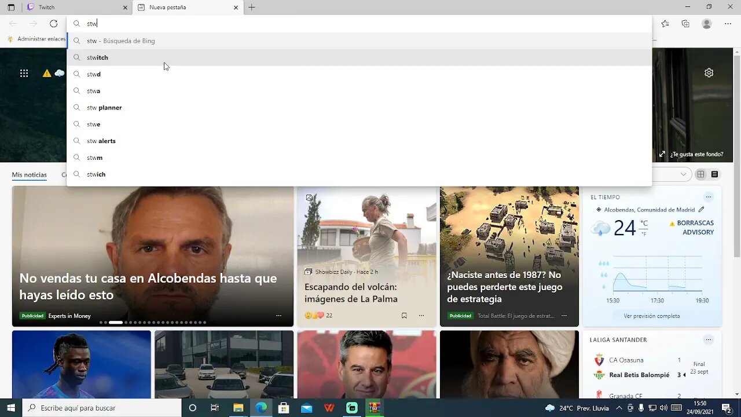Open the Collections icon
The image size is (741, 417).
(x=685, y=24)
